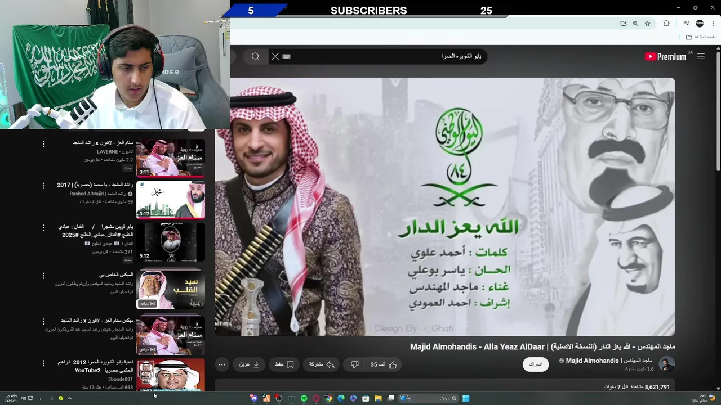Open the All Bookmarks folder
This screenshot has width=721, height=405.
[x=701, y=37]
